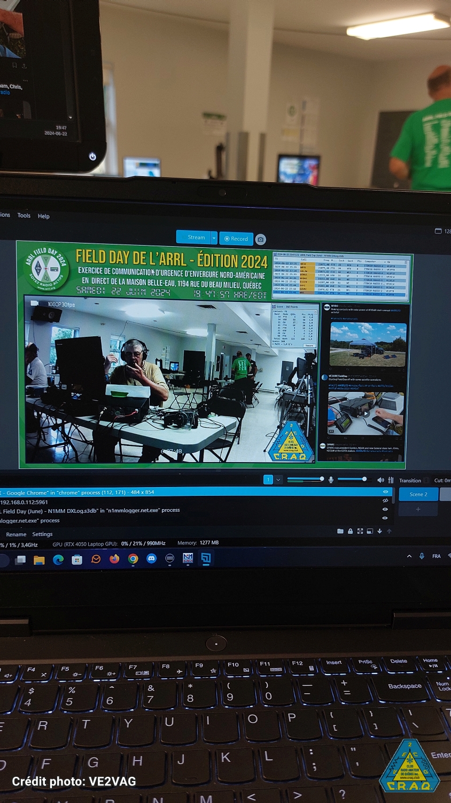Start streaming with the Stream button
451x803 pixels.
194,237
